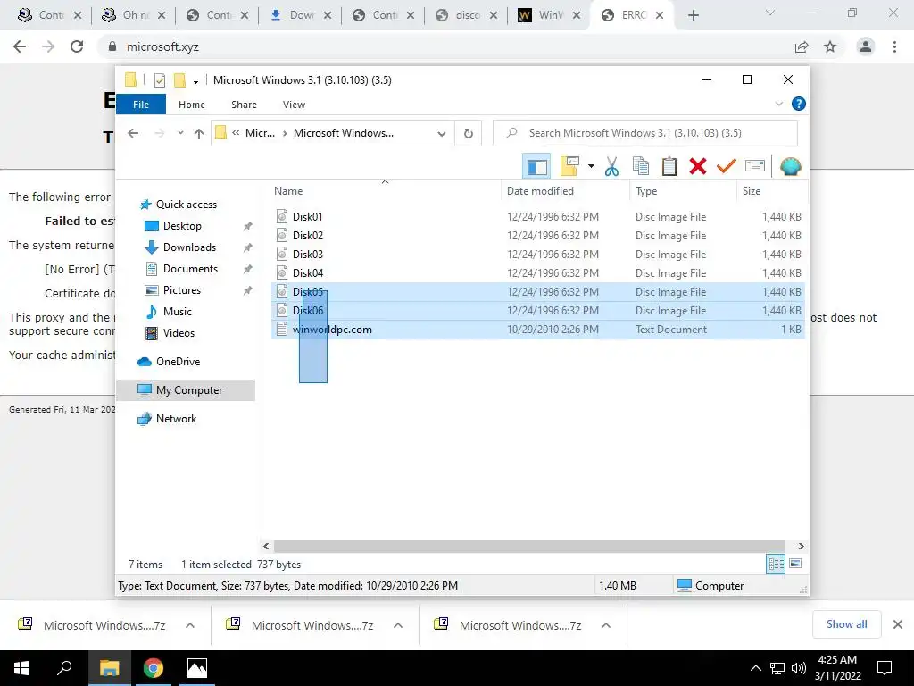Click the Explorer up-one-level arrow

pyautogui.click(x=199, y=134)
